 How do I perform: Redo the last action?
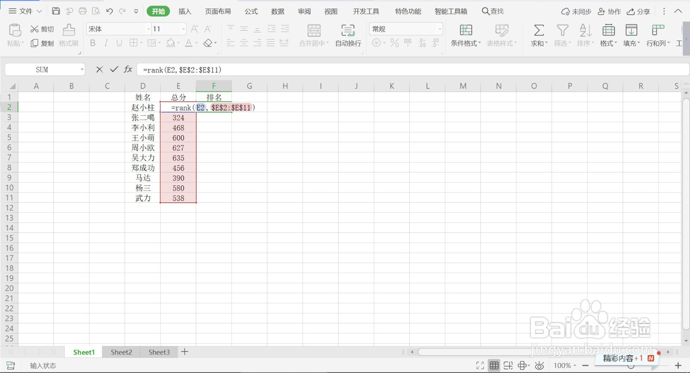pyautogui.click(x=122, y=11)
